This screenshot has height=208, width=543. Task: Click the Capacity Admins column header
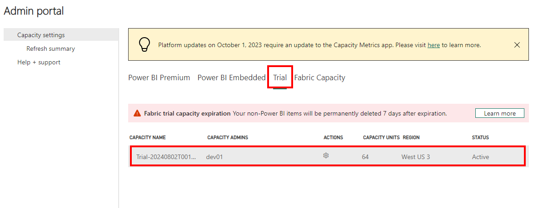coord(228,137)
